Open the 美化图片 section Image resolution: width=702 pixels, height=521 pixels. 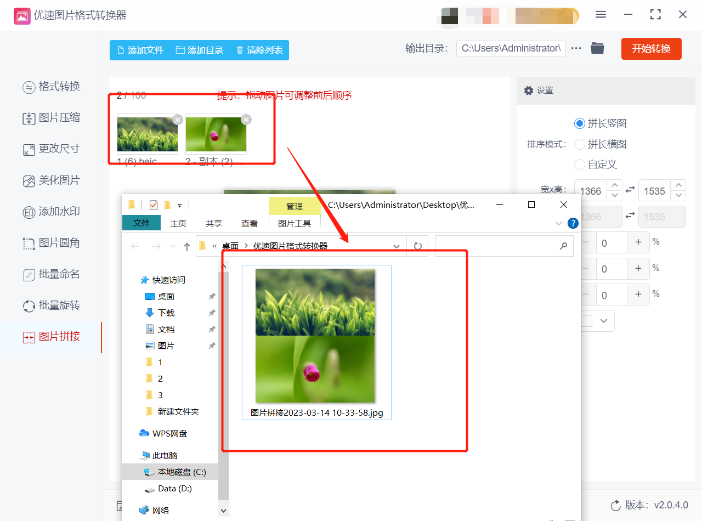52,180
